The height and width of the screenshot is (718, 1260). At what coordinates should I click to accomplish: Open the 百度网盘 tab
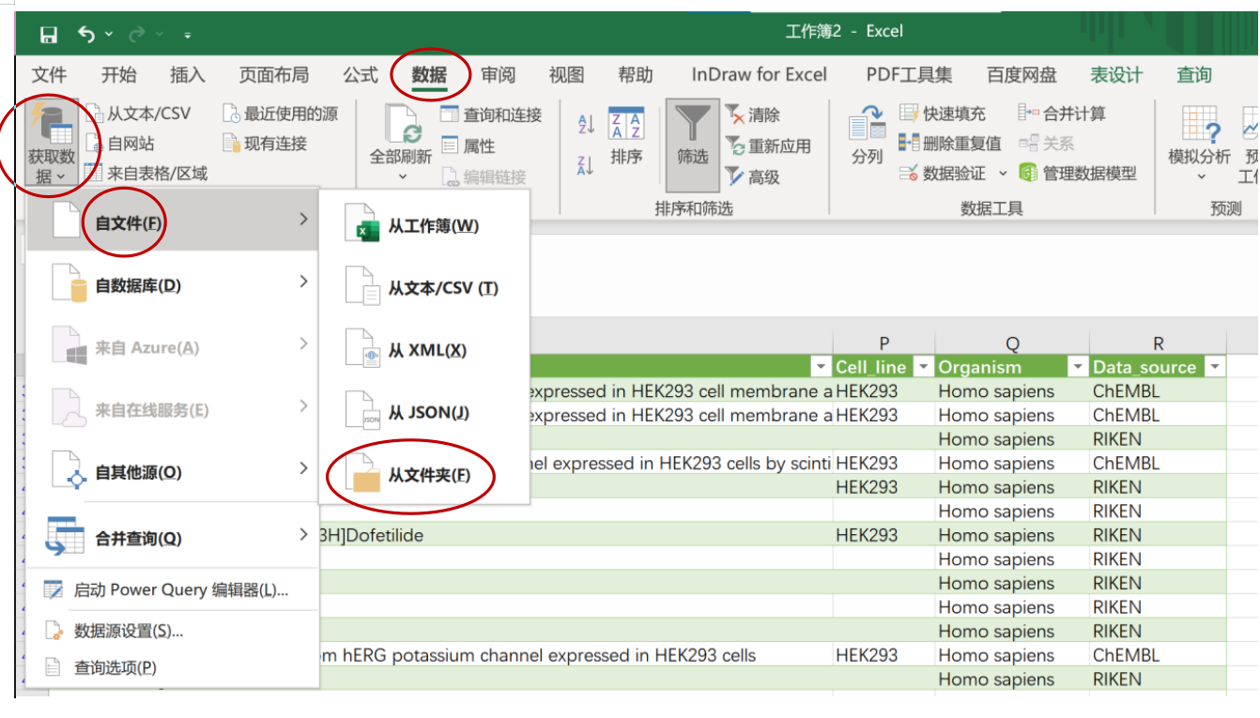1022,75
